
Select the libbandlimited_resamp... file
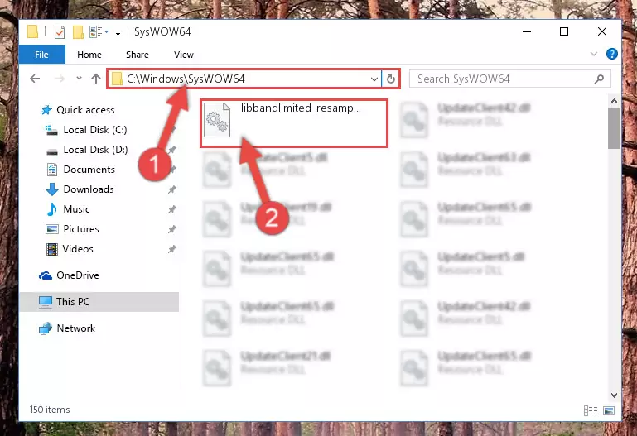click(294, 123)
